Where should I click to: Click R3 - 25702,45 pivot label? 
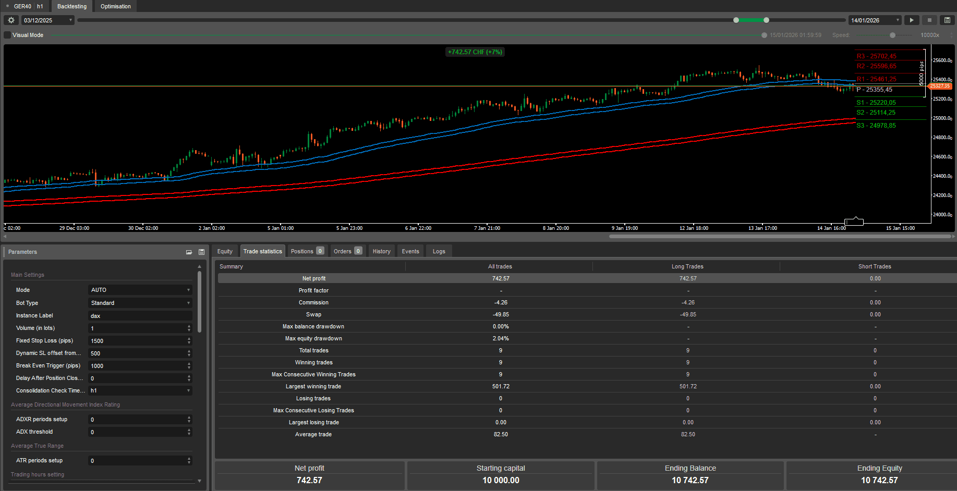876,56
